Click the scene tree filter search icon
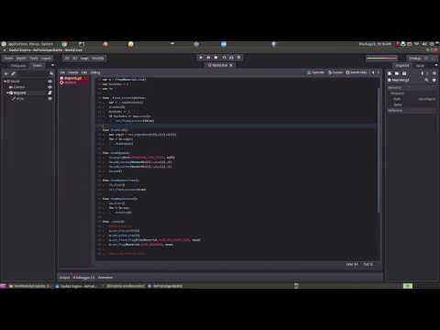Screen dimensions: 440x330 pos(51,73)
